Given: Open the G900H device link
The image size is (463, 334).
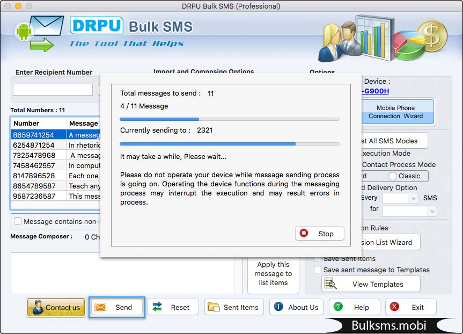Looking at the screenshot, I should click(x=375, y=91).
